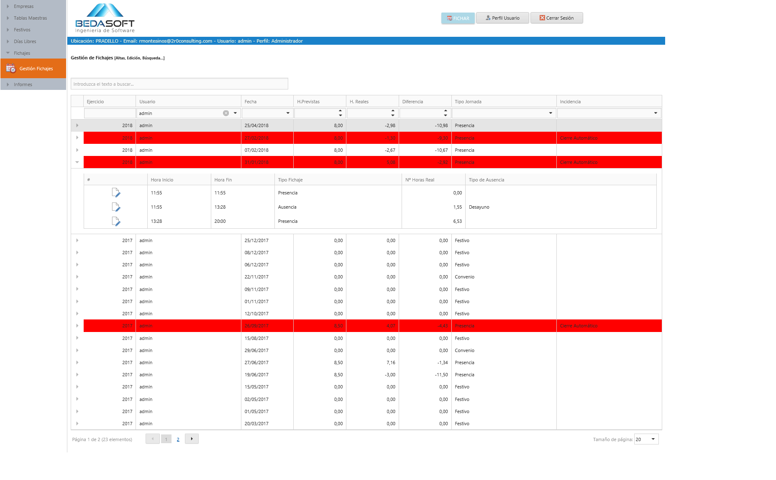Click edit icon for 13:28 Presencia entry
This screenshot has width=776, height=480.
116,222
